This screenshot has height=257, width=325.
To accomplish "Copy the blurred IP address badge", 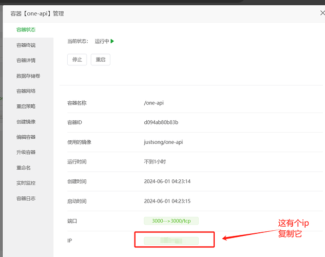I will pyautogui.click(x=171, y=241).
